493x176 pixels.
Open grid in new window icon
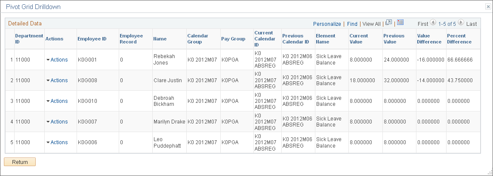pos(388,23)
